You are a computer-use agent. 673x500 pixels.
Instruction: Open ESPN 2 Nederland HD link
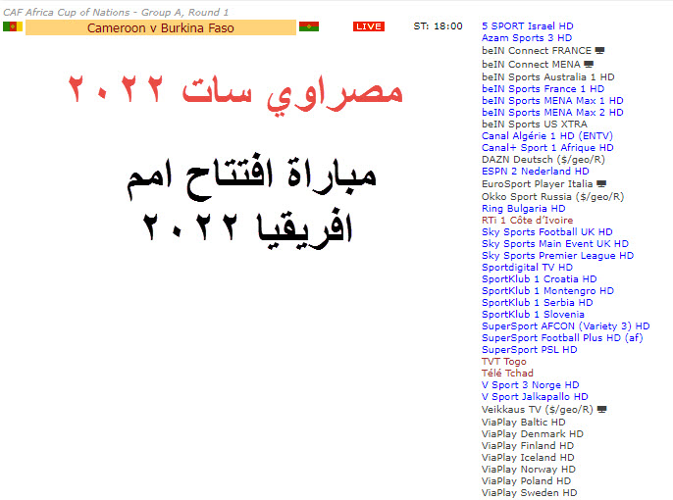pos(536,172)
